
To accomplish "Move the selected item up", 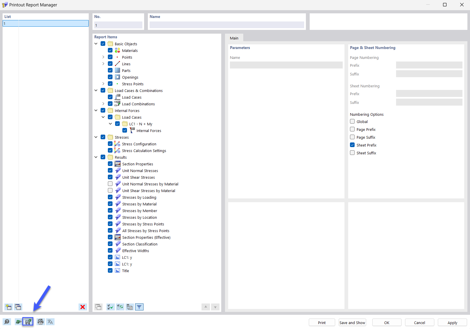I will [x=206, y=307].
